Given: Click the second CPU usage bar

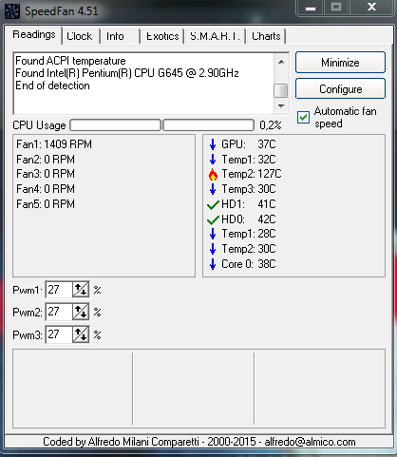Looking at the screenshot, I should click(x=209, y=125).
